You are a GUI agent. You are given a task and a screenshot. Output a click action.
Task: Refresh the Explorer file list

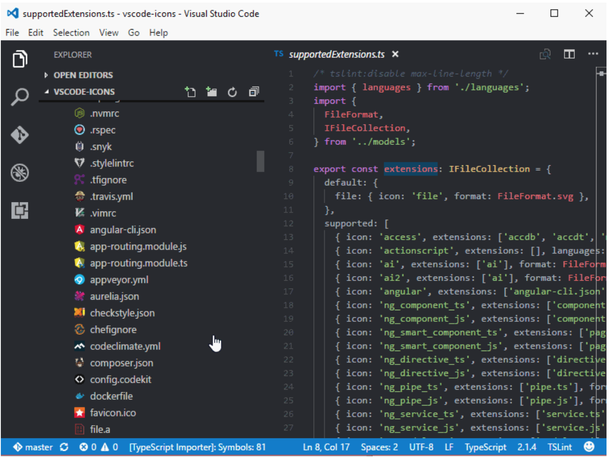[232, 92]
